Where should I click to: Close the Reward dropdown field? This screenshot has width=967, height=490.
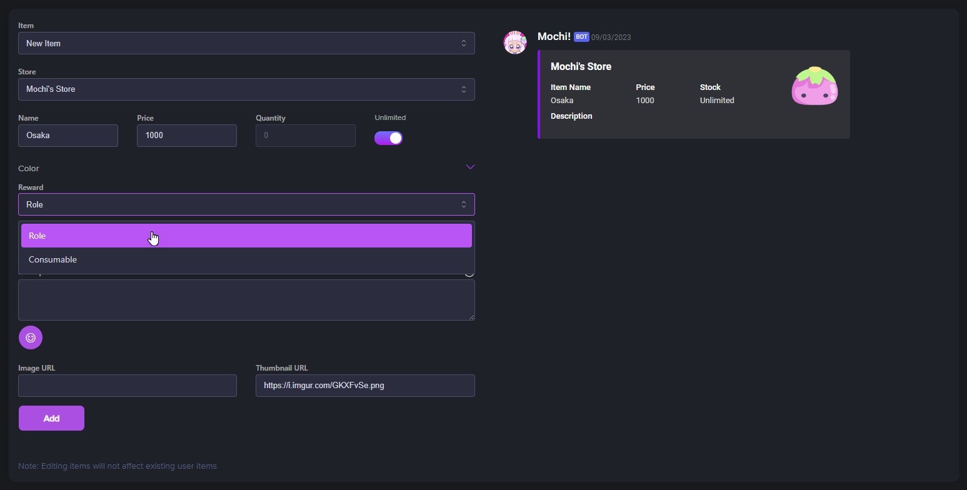[246, 204]
